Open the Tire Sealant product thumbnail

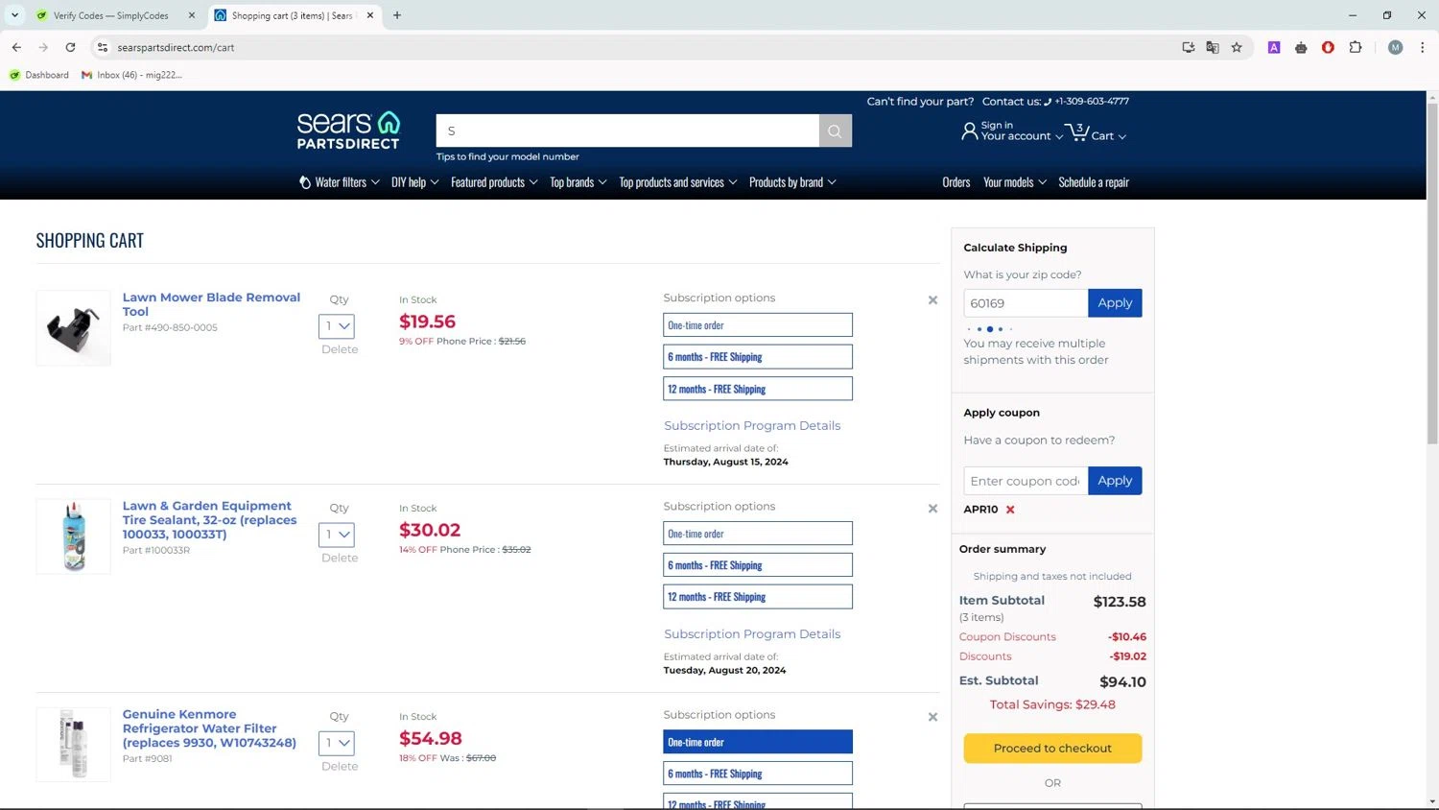pyautogui.click(x=74, y=536)
